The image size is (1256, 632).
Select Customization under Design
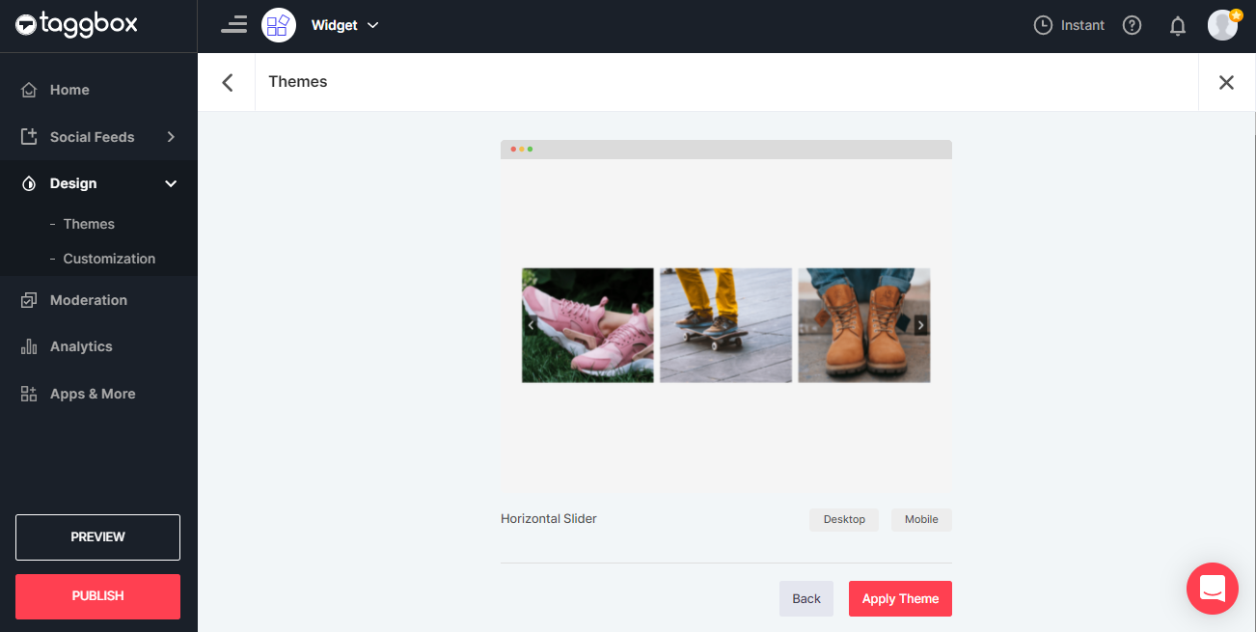click(109, 259)
